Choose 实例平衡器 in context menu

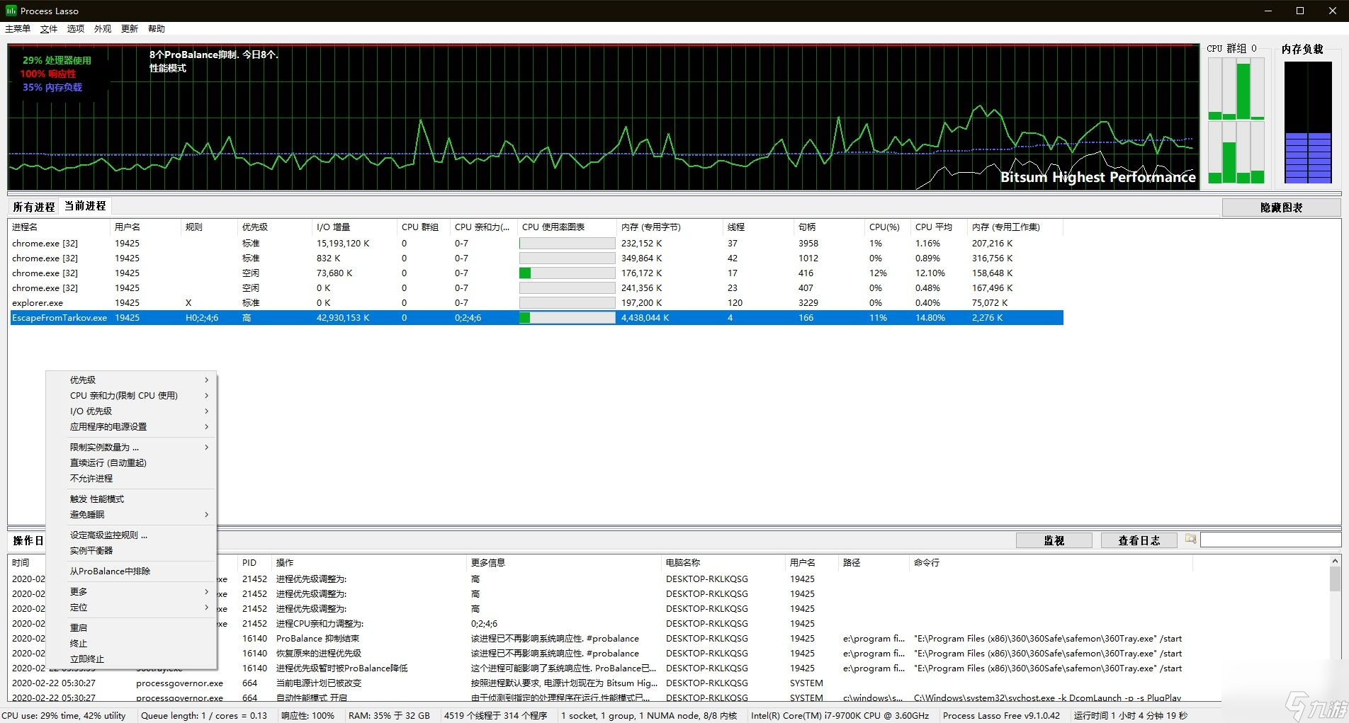coord(131,551)
